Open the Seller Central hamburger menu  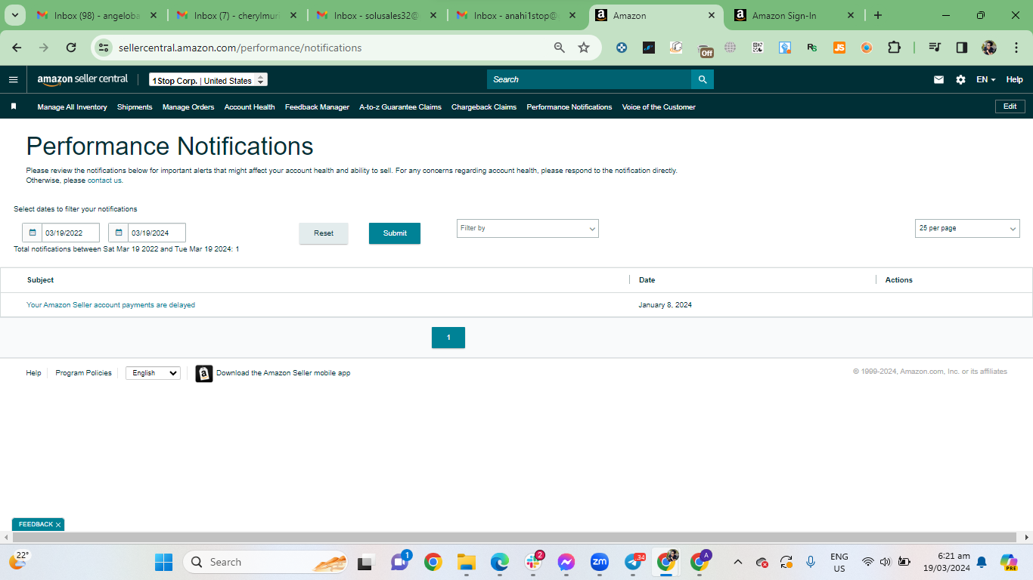tap(13, 79)
